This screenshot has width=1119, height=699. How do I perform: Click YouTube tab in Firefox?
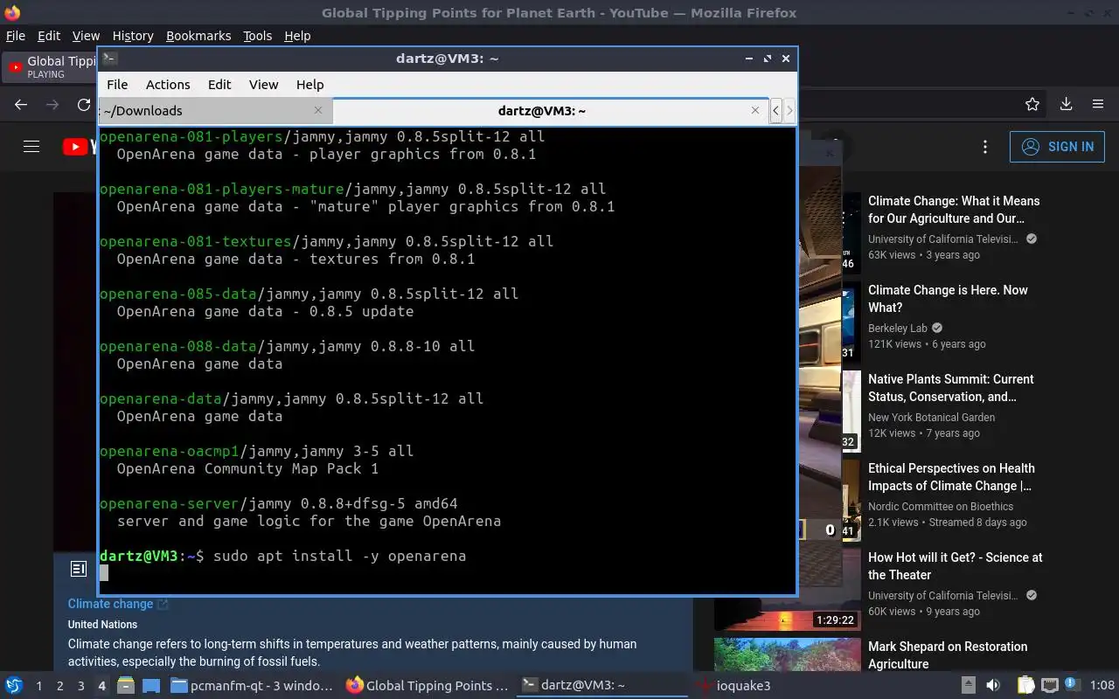point(51,66)
